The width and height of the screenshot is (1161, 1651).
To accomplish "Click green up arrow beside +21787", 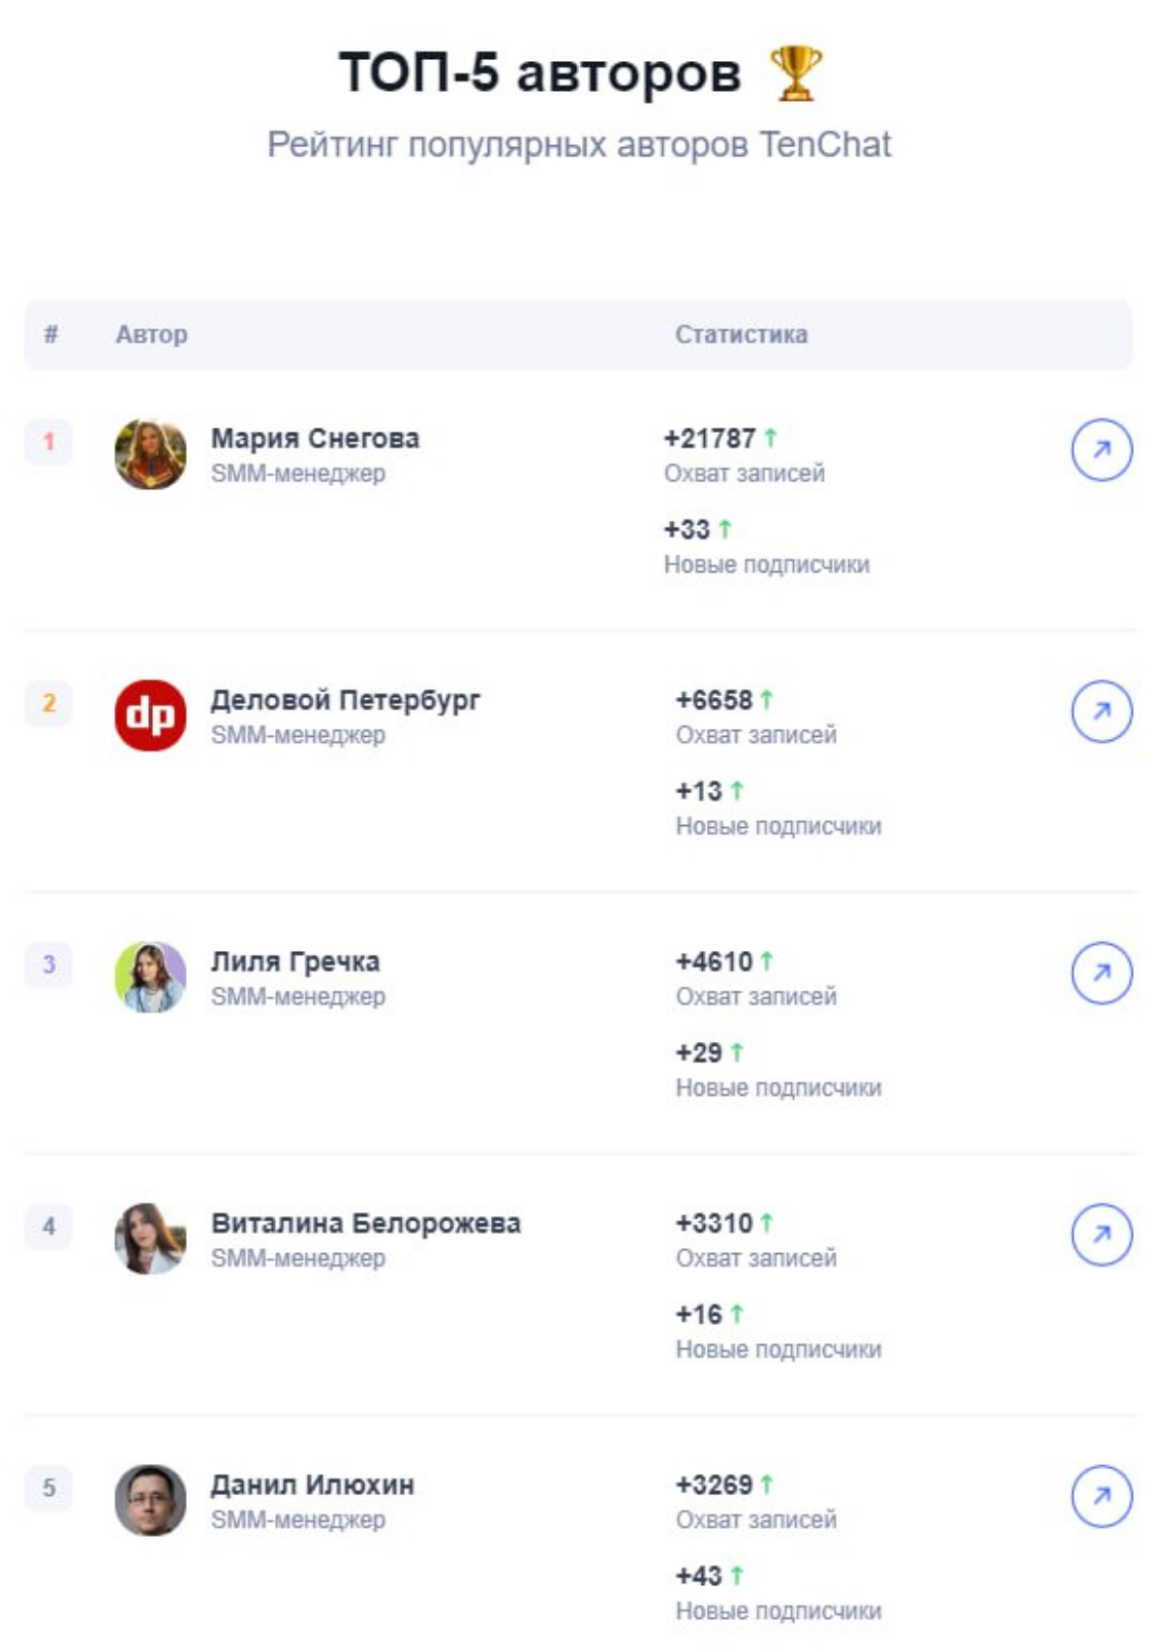I will [x=770, y=438].
